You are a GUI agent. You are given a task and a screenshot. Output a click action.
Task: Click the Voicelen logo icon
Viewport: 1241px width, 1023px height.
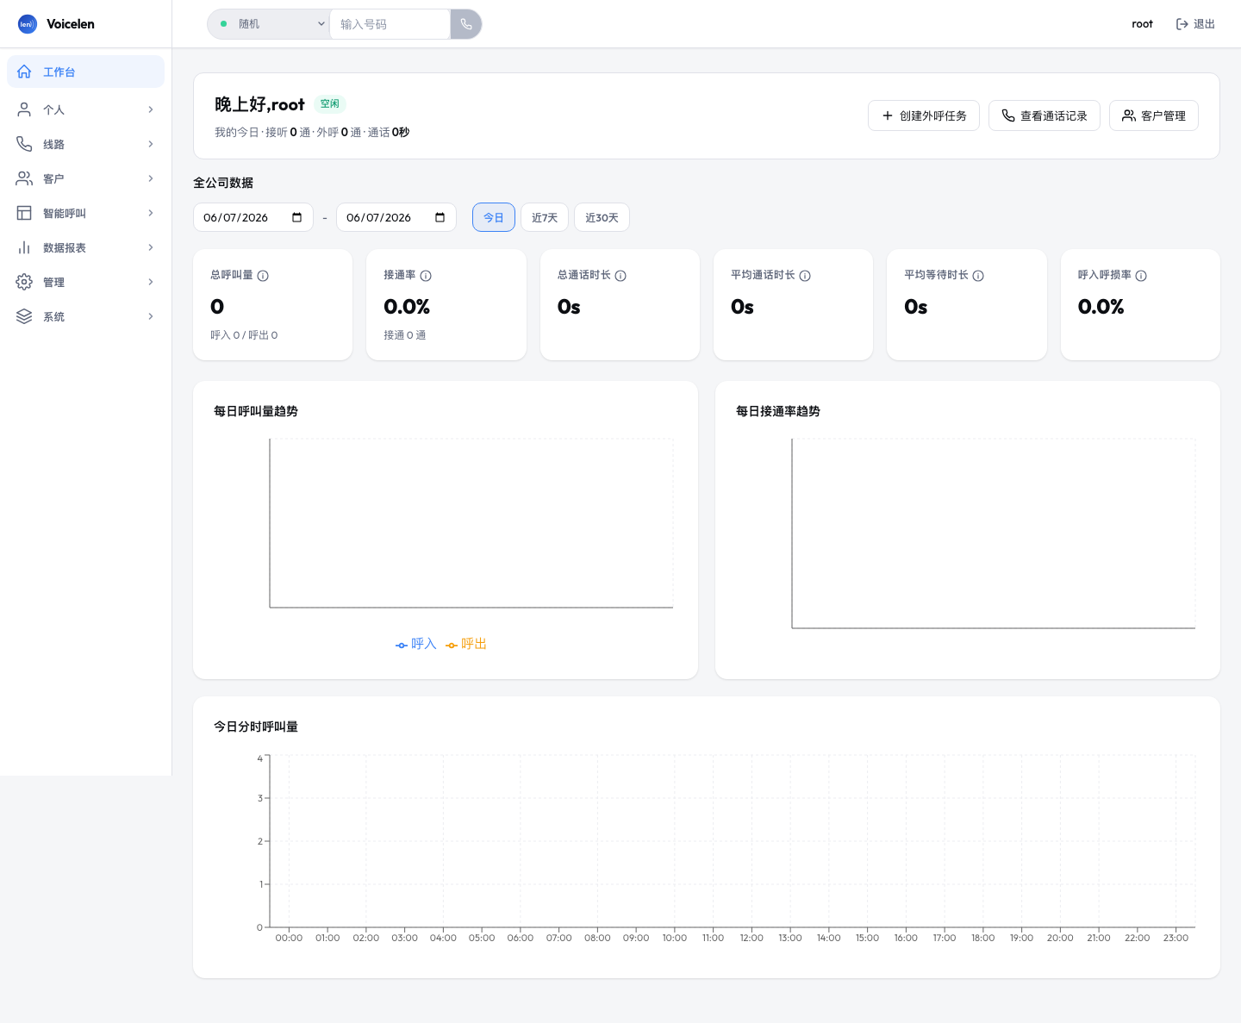28,24
